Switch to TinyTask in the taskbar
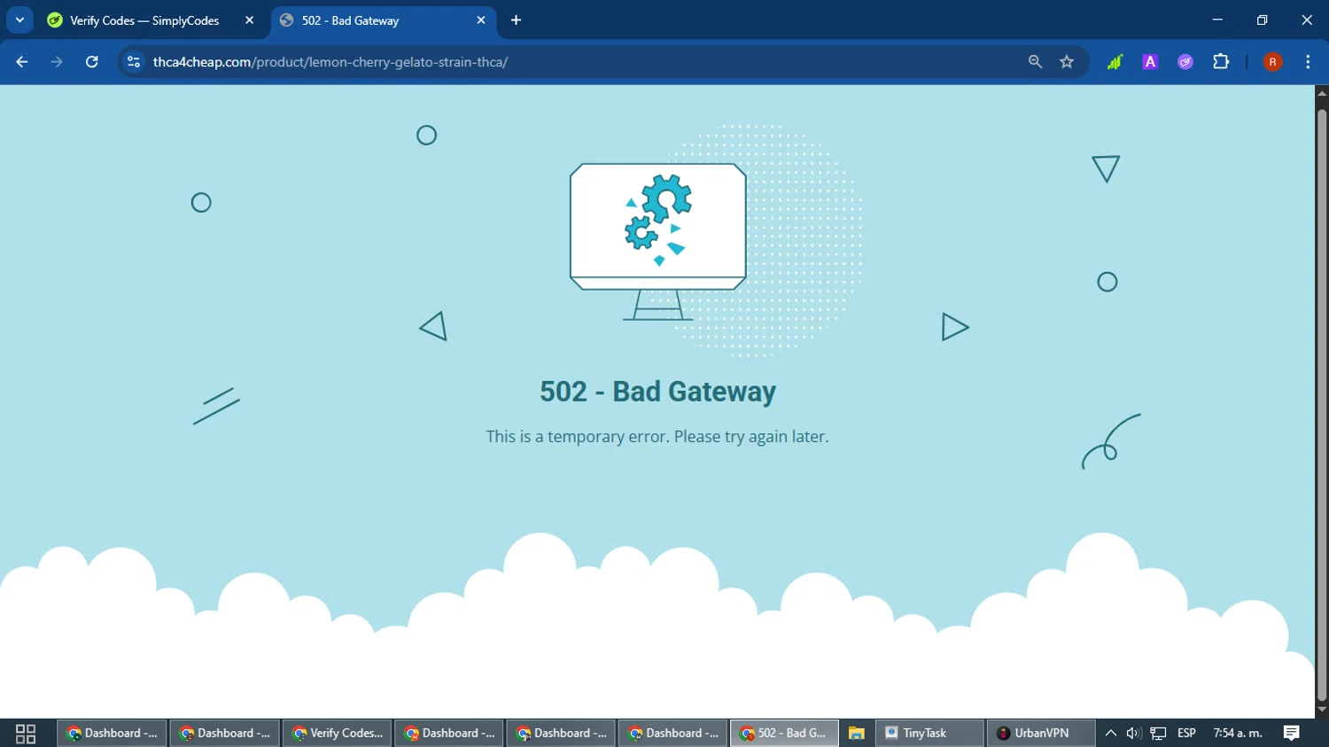The height and width of the screenshot is (747, 1329). (x=929, y=733)
